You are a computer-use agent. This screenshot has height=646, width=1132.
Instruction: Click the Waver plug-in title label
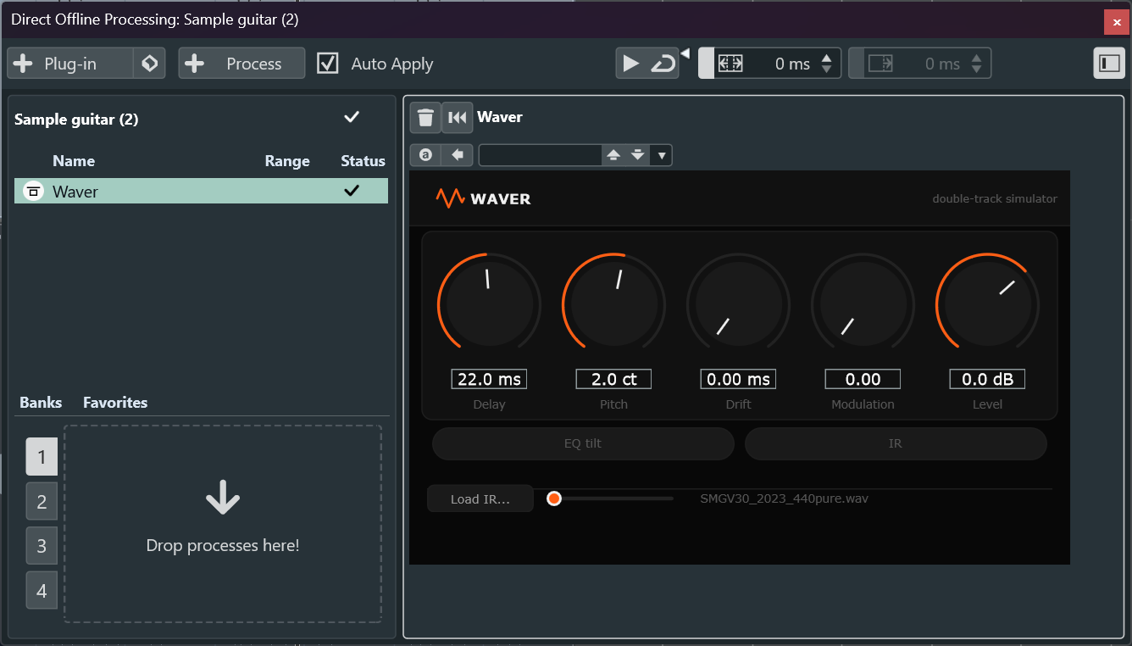tap(500, 117)
